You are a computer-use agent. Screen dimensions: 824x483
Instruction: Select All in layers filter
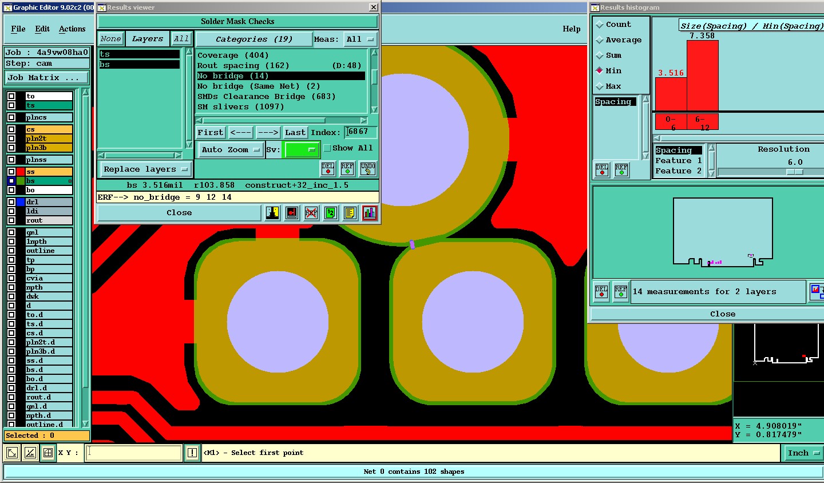tap(181, 39)
